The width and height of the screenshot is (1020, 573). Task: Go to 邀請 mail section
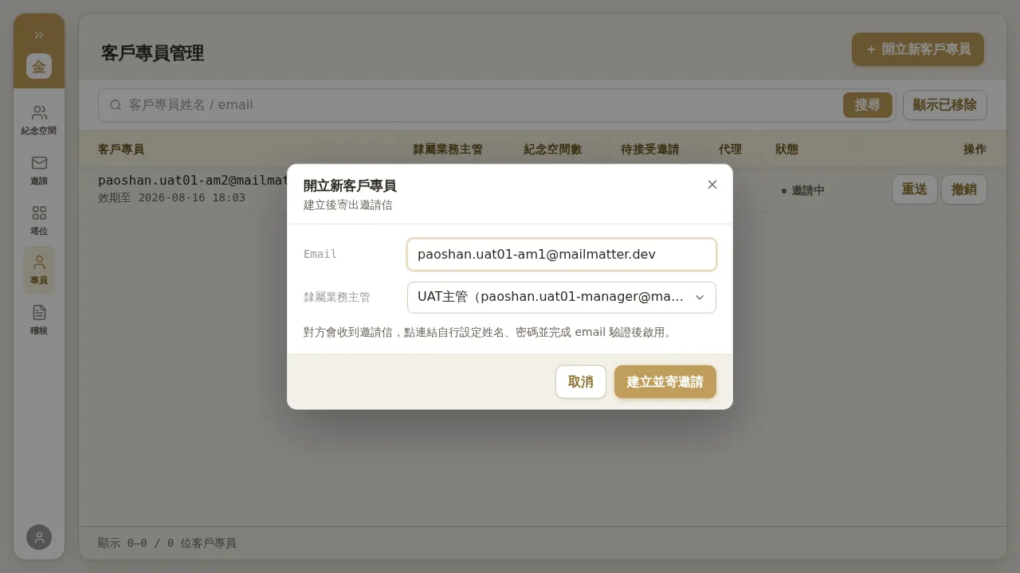pyautogui.click(x=39, y=170)
